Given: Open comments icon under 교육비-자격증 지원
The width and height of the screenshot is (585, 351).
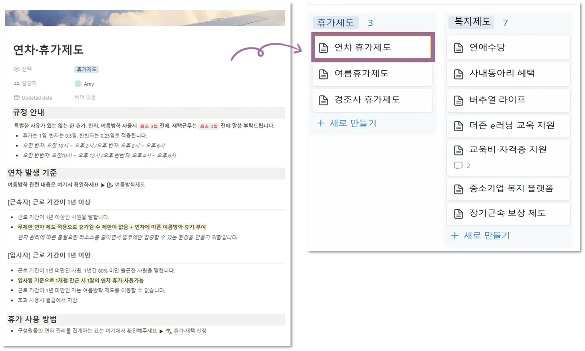Looking at the screenshot, I should coord(458,165).
